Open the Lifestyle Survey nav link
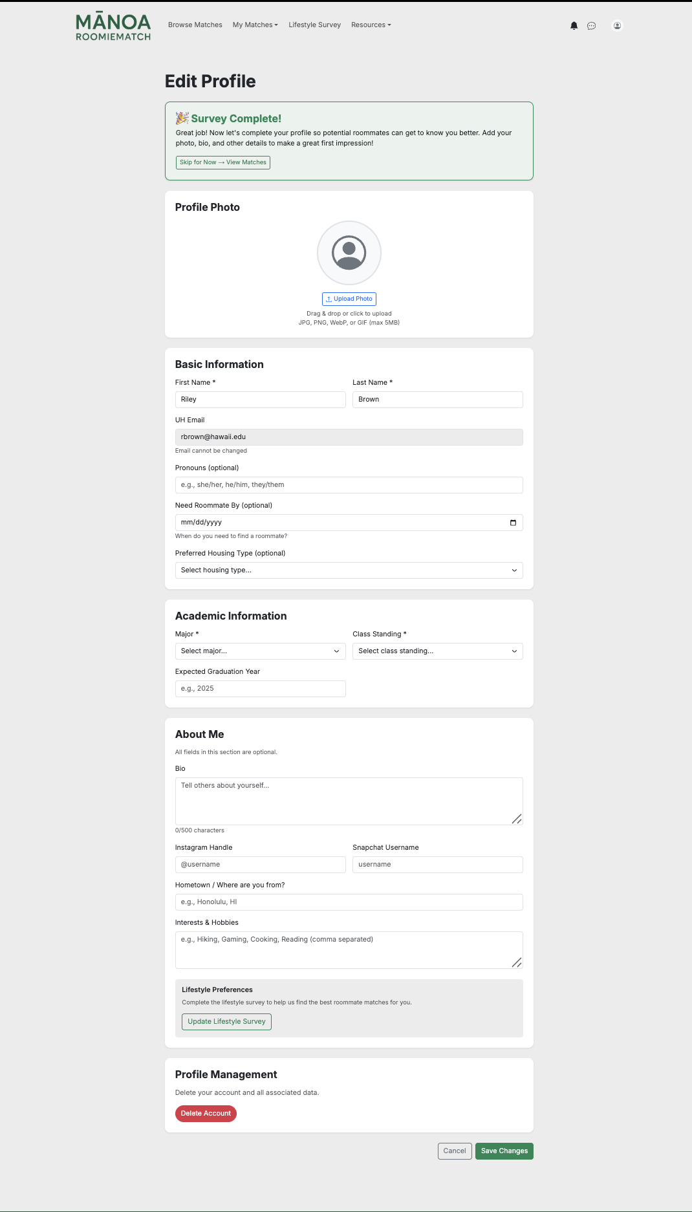This screenshot has height=1212, width=692. [x=314, y=25]
